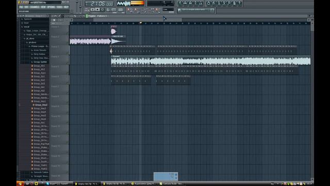Preview the Group_PopThat sample

pos(40,144)
